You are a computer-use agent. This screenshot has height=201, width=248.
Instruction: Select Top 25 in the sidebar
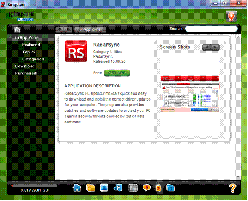click(29, 52)
